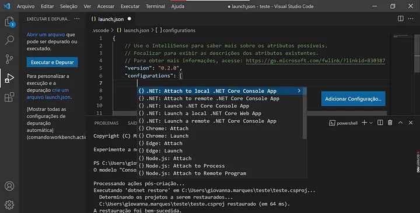This screenshot has width=420, height=213.
Task: Select 'Node.js: Attach to Remote Program' suggestion
Action: [220, 173]
